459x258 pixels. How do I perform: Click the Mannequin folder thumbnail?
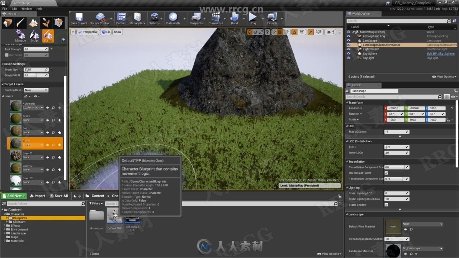[96, 215]
